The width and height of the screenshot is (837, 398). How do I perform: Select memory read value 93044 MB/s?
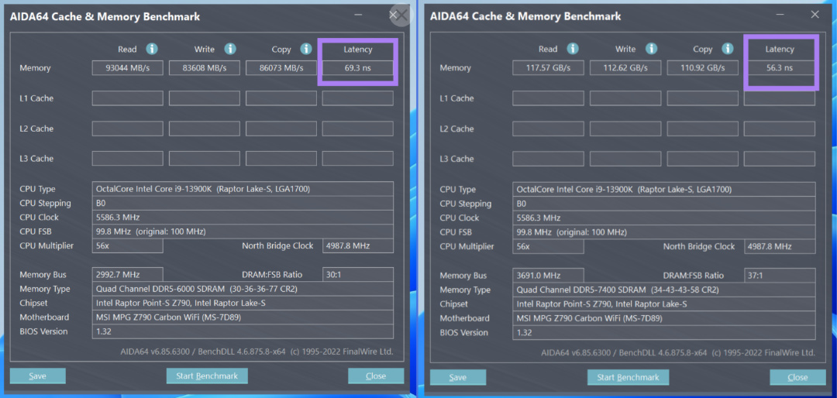point(128,68)
